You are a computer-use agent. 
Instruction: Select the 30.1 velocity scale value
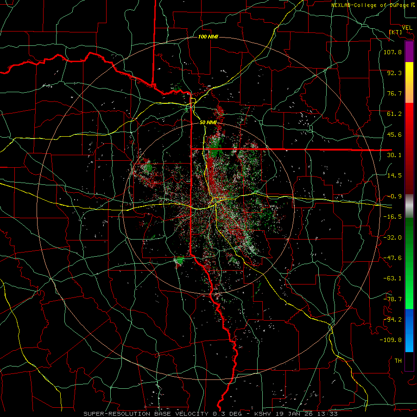click(394, 155)
